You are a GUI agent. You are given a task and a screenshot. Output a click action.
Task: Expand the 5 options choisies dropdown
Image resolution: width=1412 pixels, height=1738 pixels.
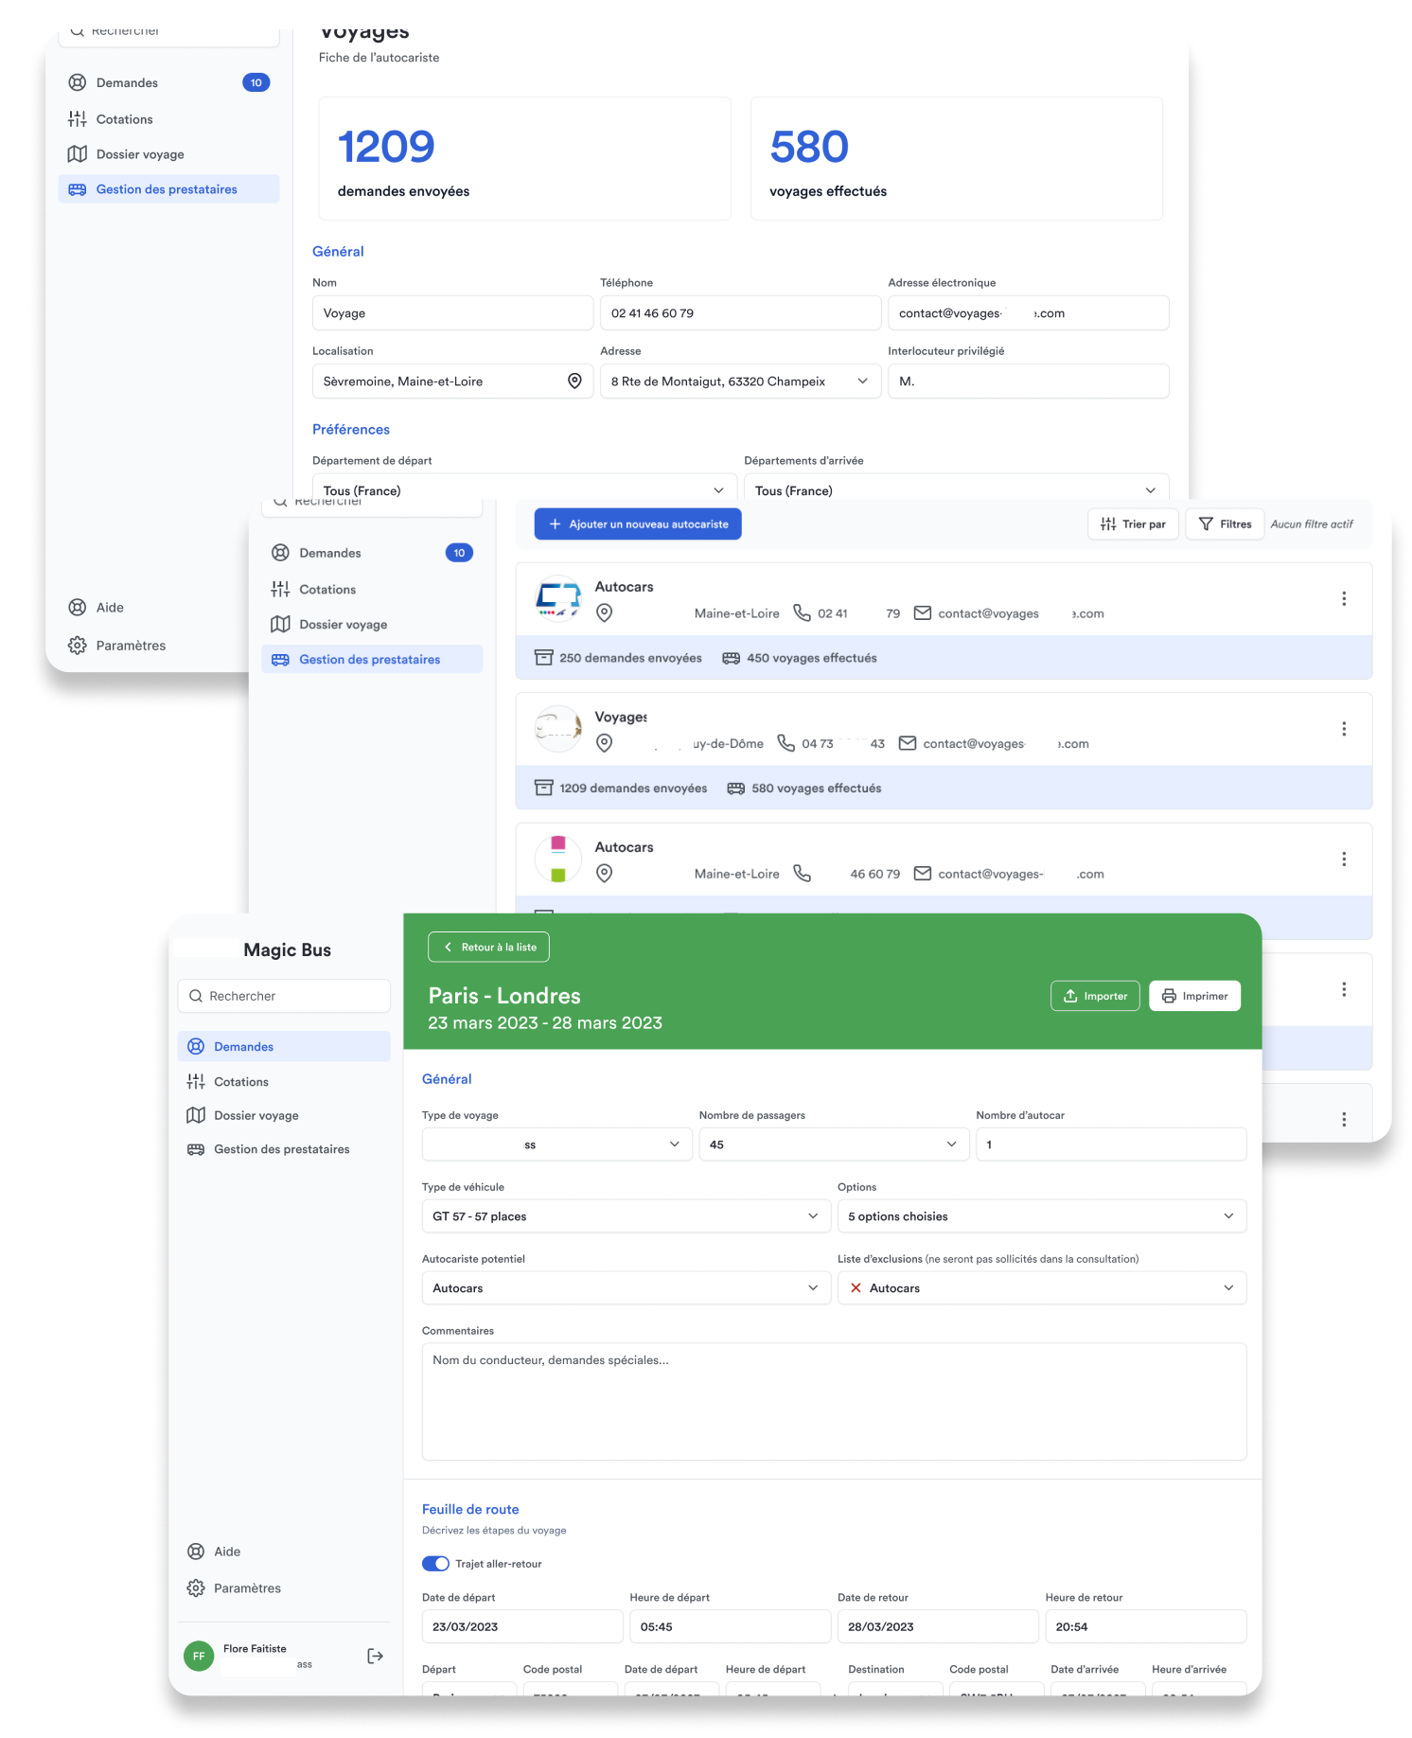pos(1041,1216)
